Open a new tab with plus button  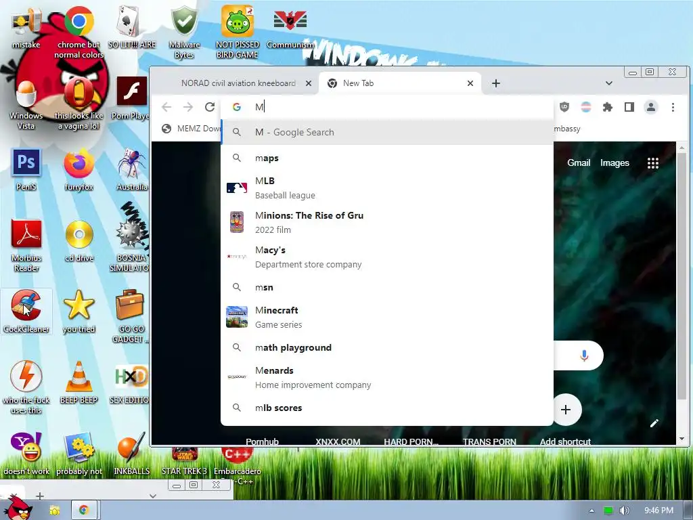(496, 83)
